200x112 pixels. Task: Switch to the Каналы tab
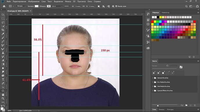[161, 109]
